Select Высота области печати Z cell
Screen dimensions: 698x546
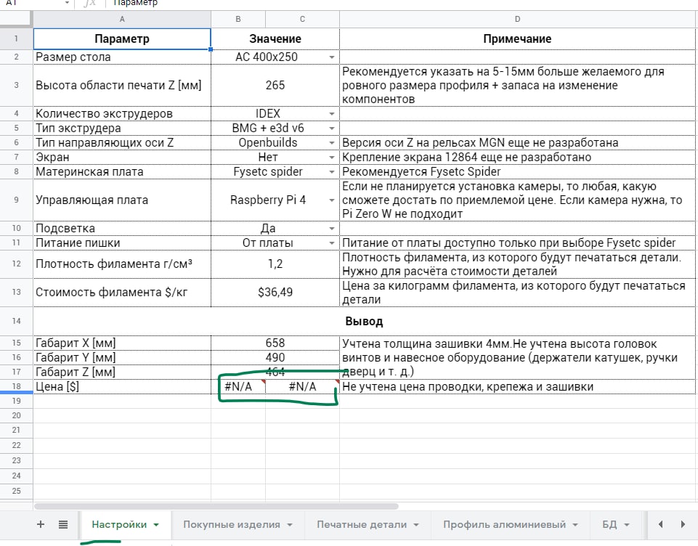pyautogui.click(x=122, y=86)
